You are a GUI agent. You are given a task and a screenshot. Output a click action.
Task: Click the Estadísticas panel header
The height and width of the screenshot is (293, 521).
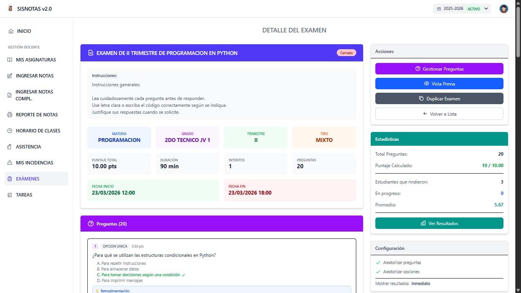pyautogui.click(x=439, y=139)
